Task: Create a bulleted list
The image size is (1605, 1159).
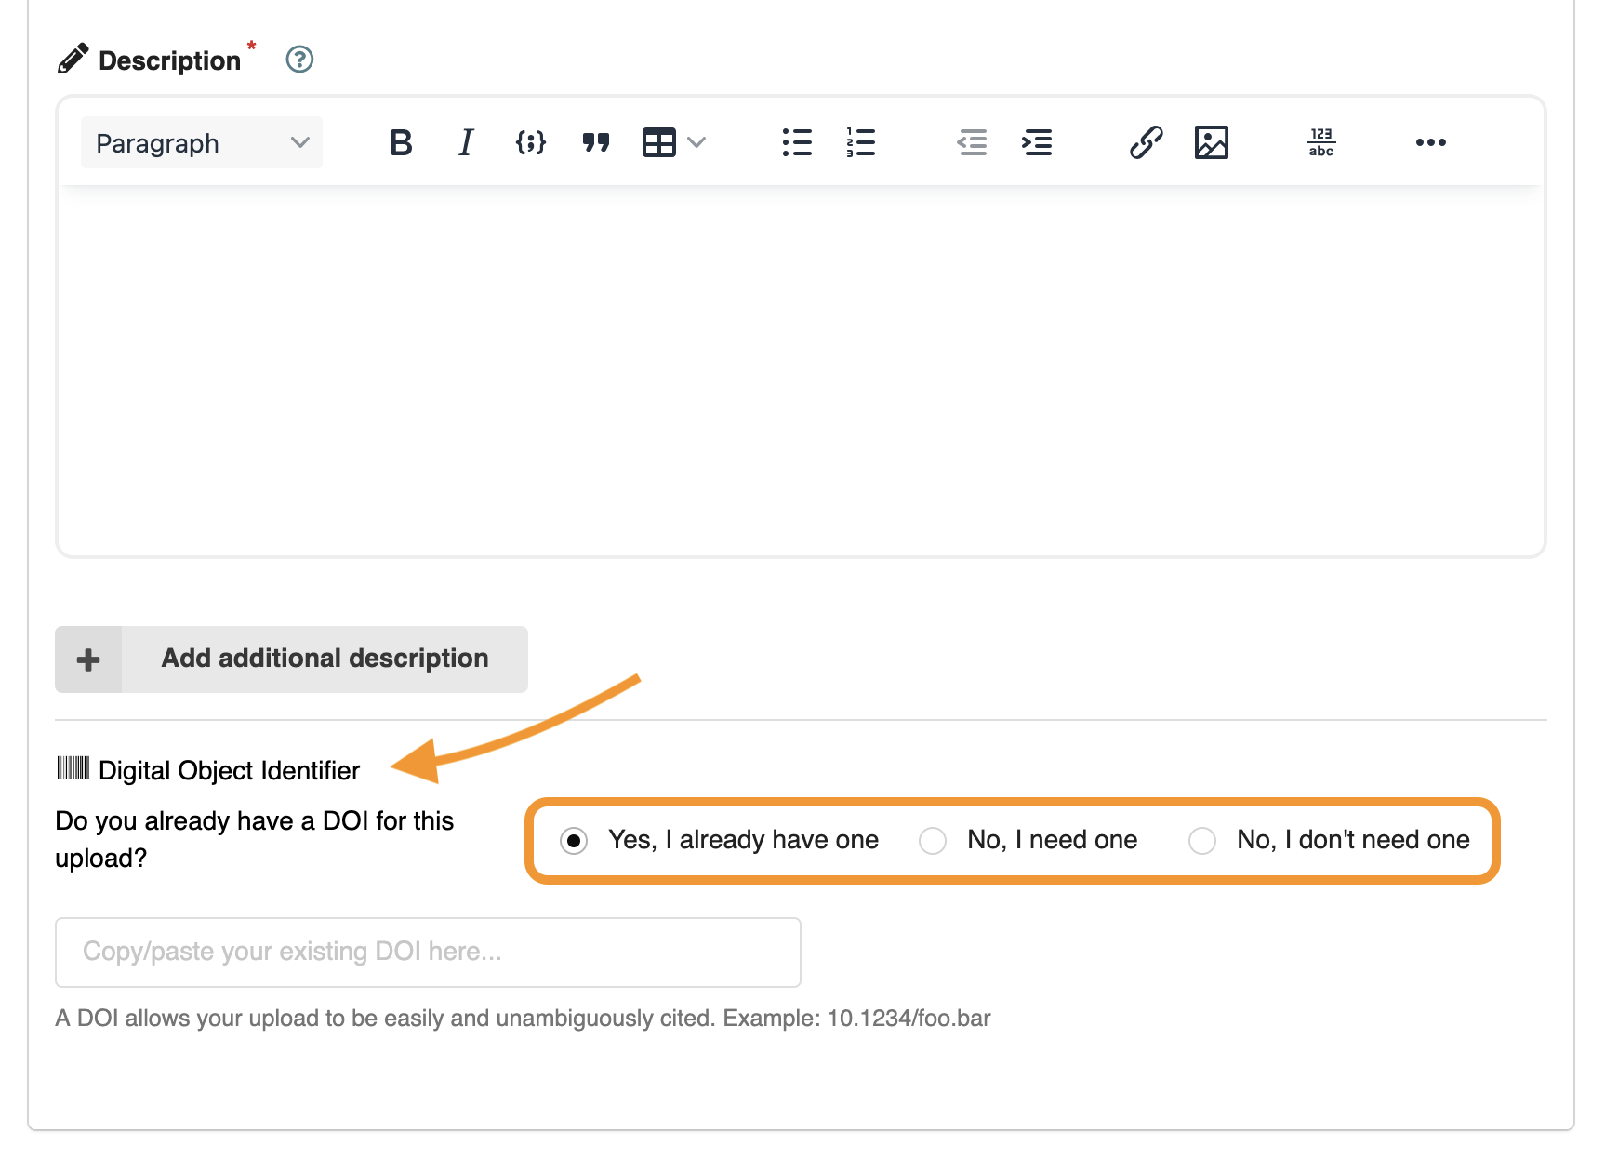Action: [x=797, y=143]
